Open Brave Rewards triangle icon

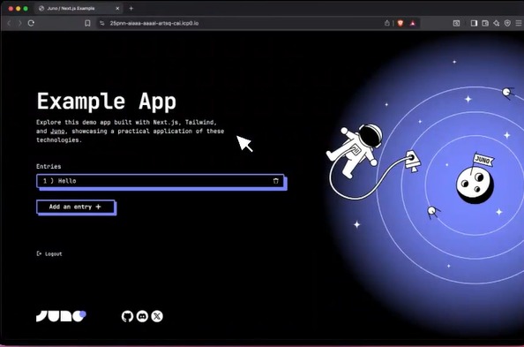(413, 23)
